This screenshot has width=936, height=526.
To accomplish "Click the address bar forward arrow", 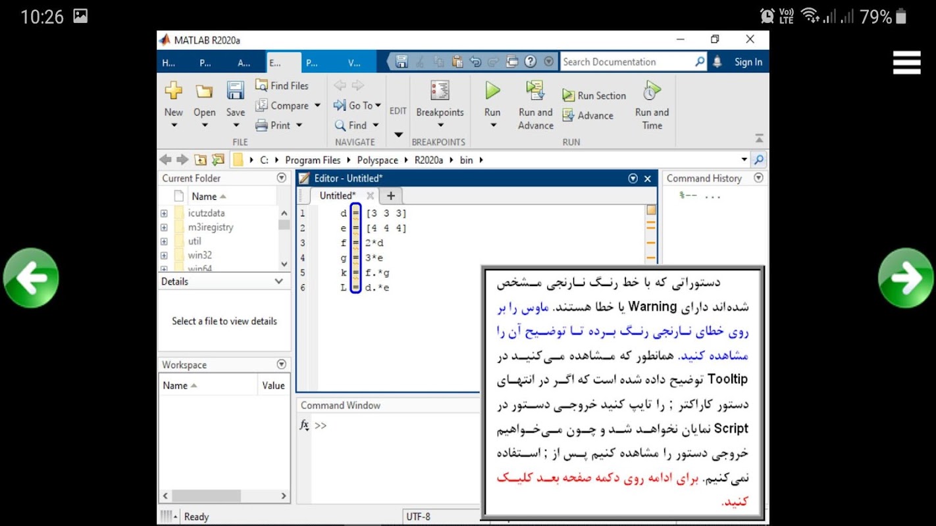I will coord(182,160).
